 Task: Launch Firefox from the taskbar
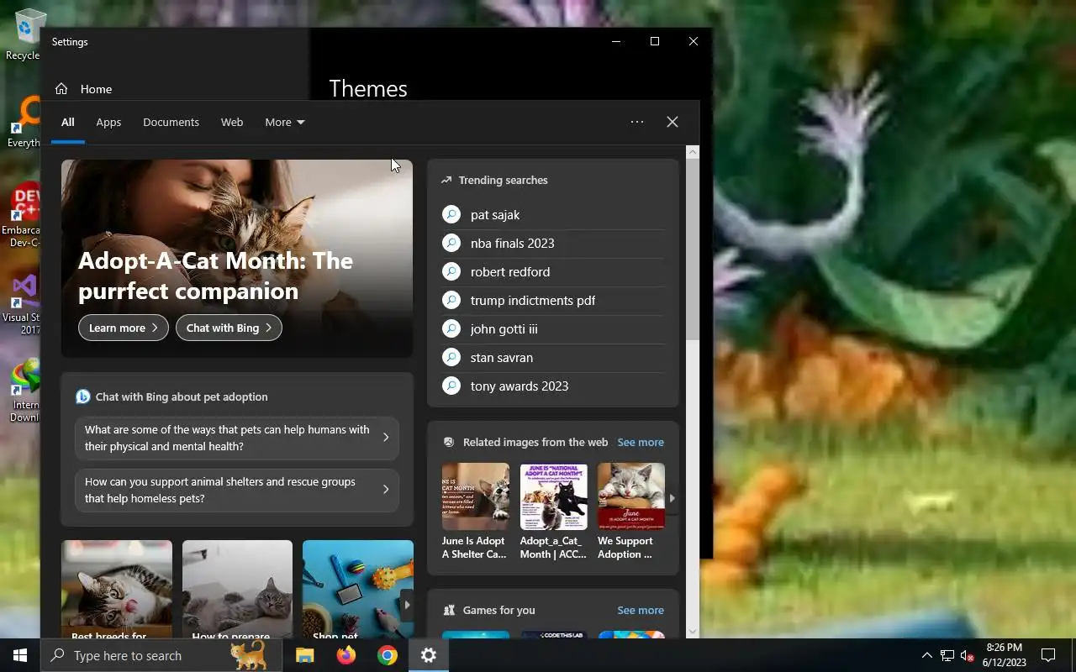346,655
